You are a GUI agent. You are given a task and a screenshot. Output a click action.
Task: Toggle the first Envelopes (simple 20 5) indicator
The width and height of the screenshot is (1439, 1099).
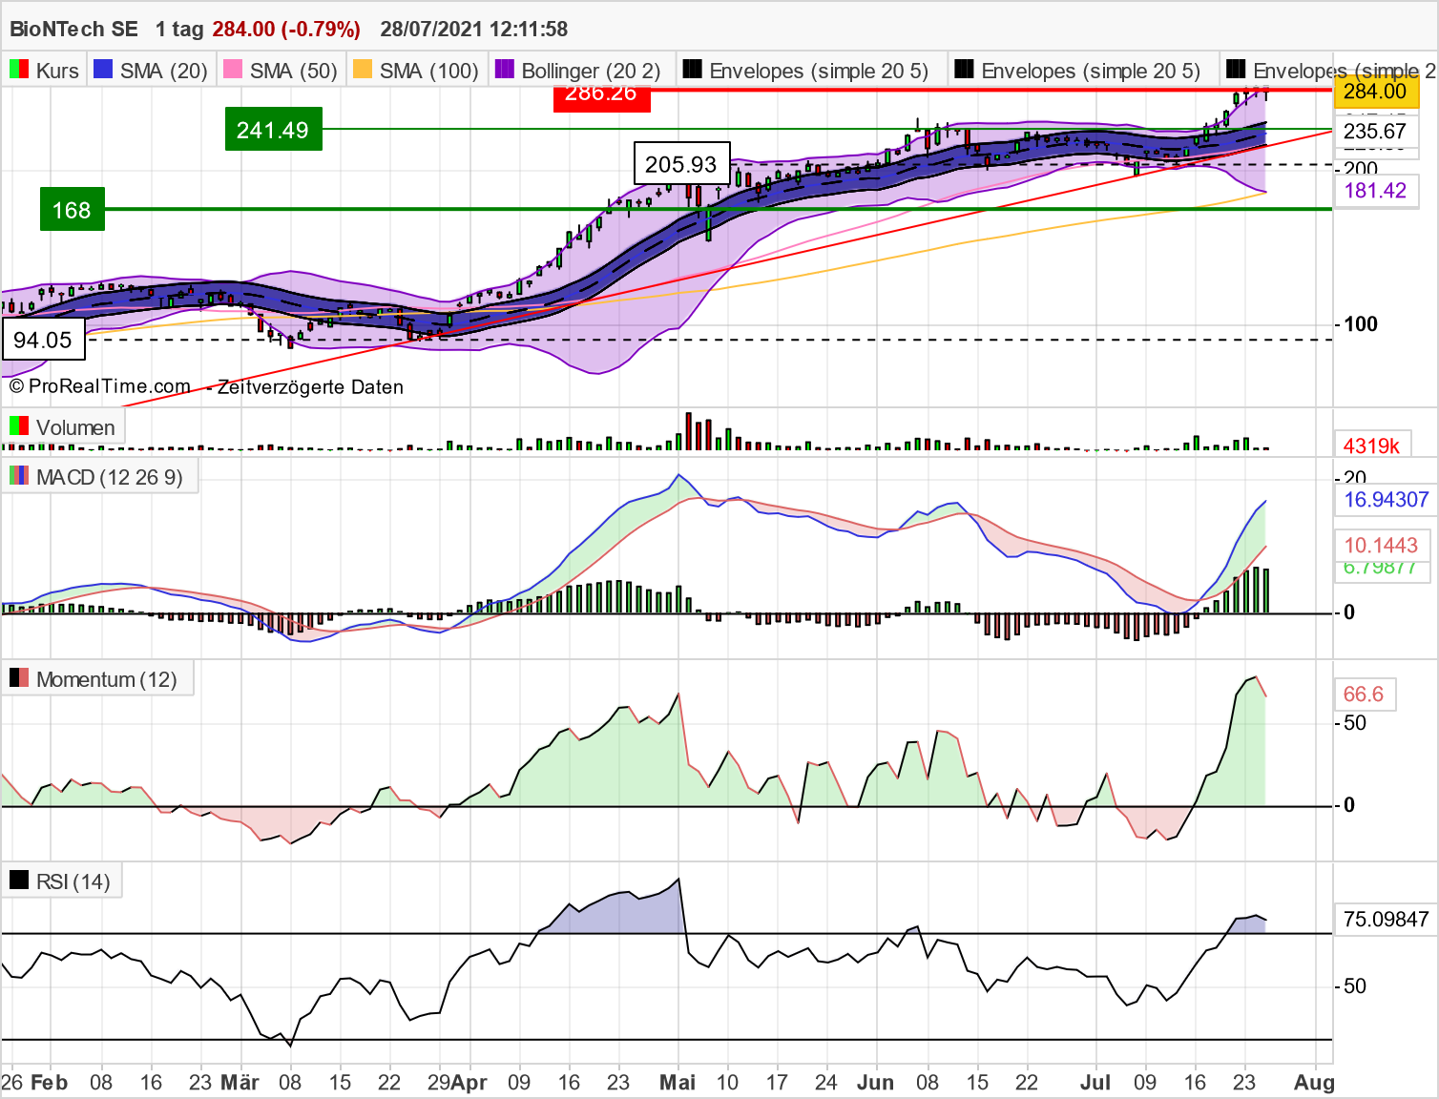(x=692, y=69)
